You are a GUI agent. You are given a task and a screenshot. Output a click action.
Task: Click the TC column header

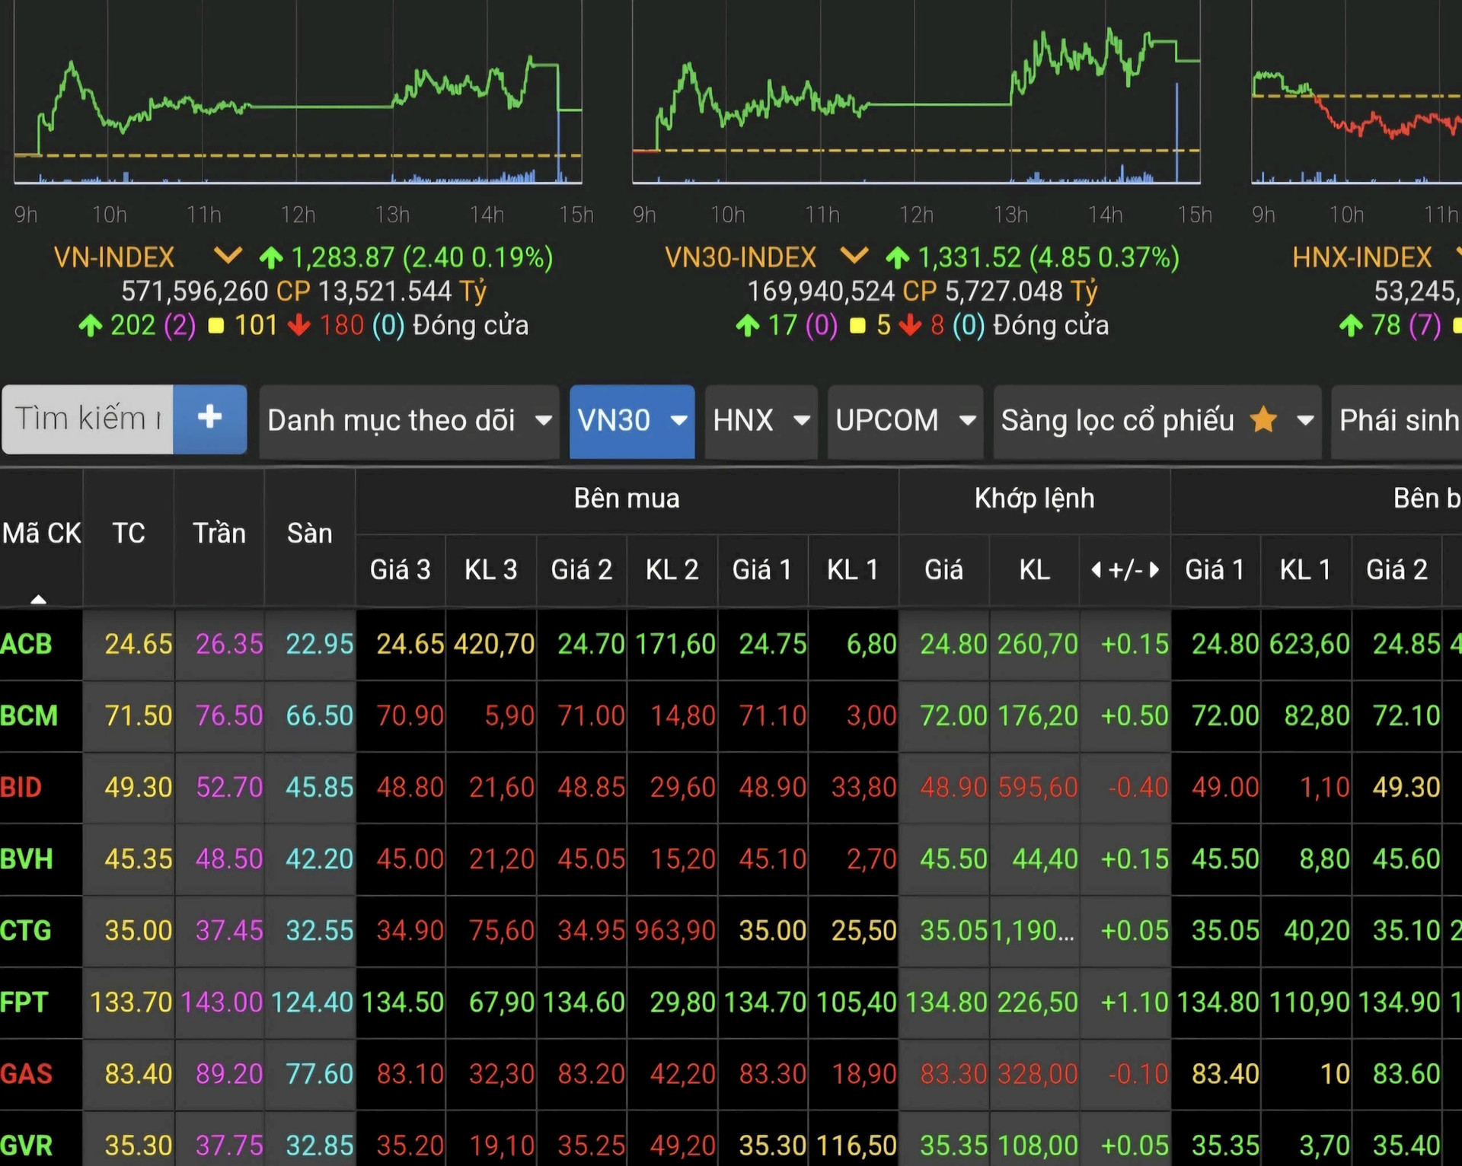[129, 533]
